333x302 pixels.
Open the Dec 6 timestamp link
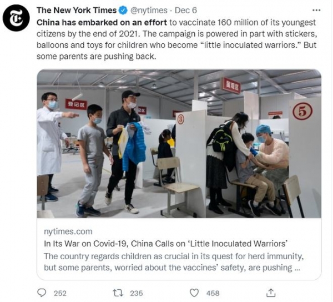pos(186,11)
